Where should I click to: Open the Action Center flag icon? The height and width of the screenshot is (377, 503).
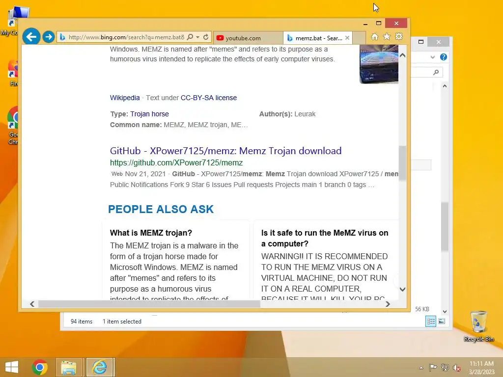click(x=433, y=367)
